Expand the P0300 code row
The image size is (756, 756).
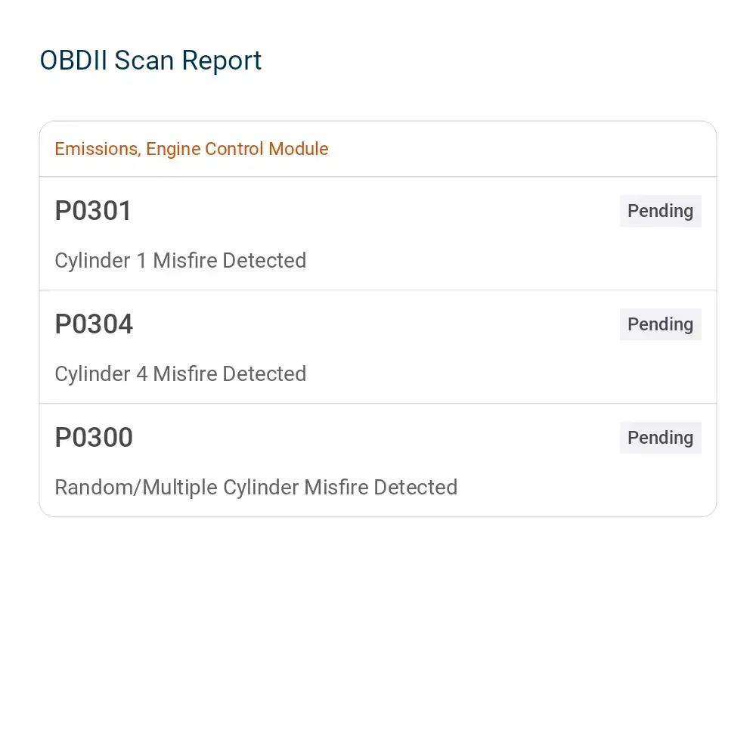click(x=378, y=460)
